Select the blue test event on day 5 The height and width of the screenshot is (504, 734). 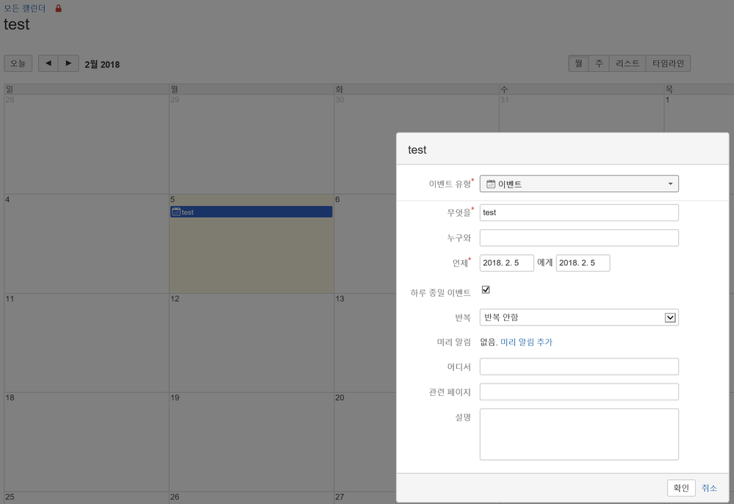[251, 212]
